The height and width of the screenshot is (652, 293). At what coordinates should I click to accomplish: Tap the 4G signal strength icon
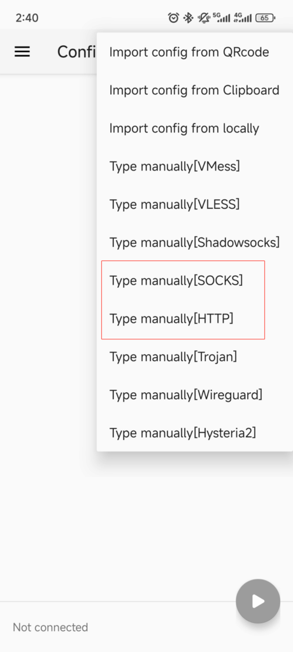pos(243,17)
